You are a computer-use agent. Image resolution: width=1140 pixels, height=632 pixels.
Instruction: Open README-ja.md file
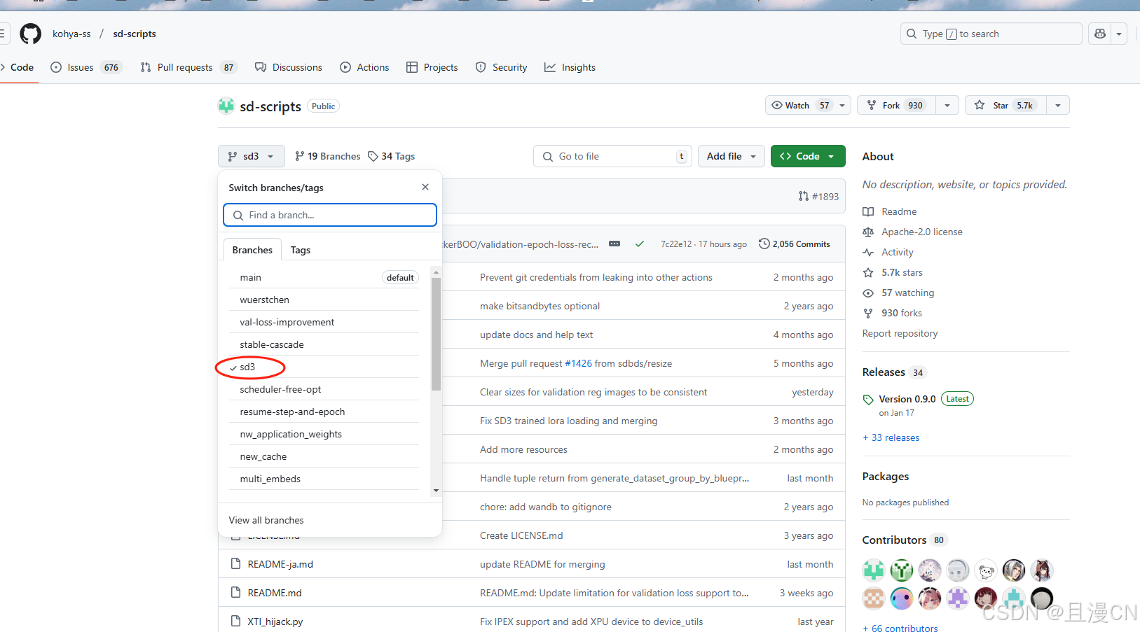click(280, 564)
